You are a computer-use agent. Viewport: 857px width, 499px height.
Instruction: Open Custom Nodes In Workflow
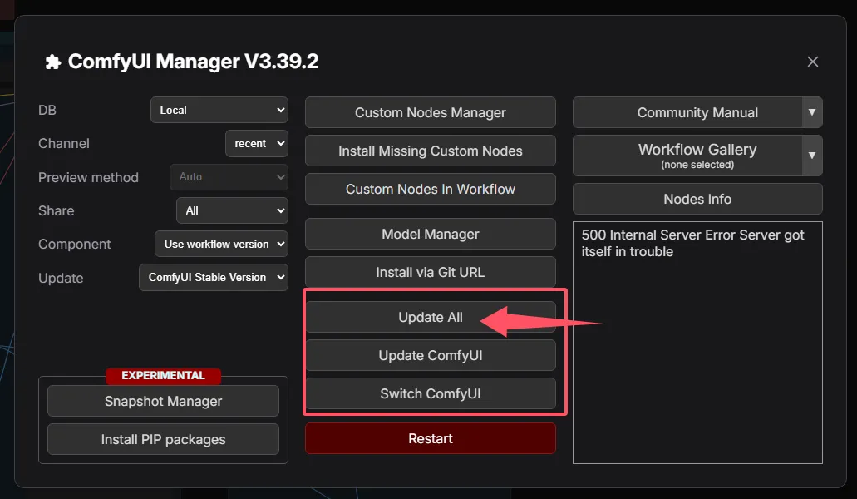click(x=430, y=189)
